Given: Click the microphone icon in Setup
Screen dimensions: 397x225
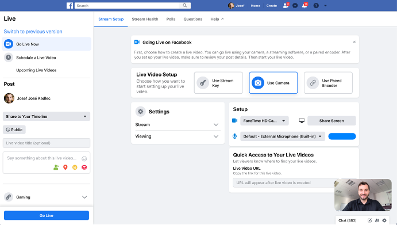Looking at the screenshot, I should 235,136.
